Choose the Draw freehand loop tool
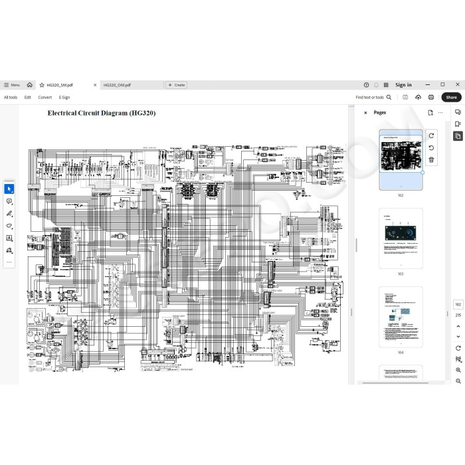 point(9,226)
